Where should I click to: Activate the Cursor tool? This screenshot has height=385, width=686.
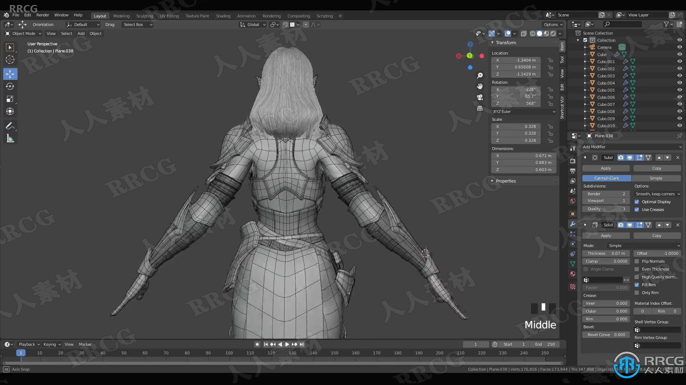(x=10, y=60)
